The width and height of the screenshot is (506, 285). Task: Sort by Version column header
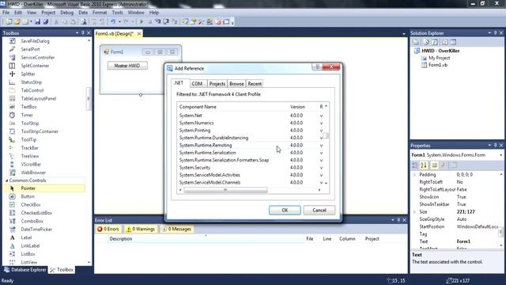(x=297, y=107)
